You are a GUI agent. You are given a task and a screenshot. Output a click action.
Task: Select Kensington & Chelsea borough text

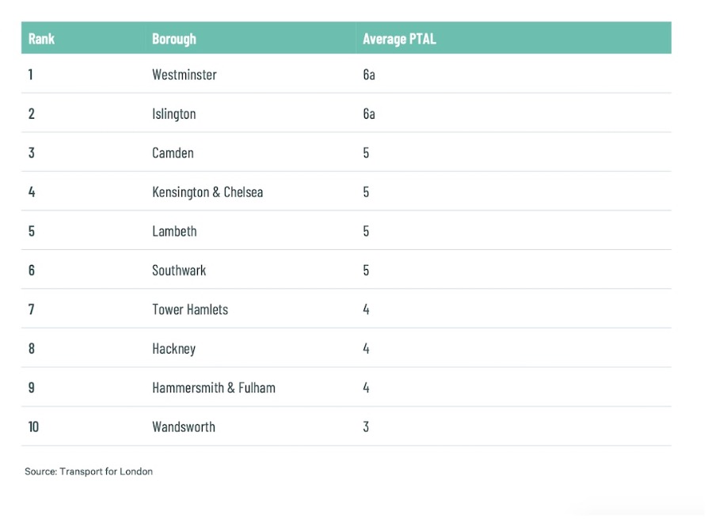207,192
